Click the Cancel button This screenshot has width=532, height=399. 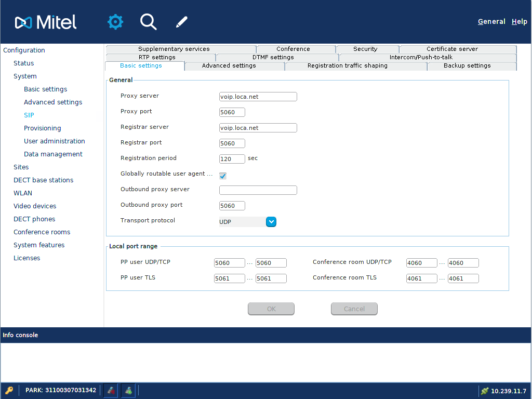(x=354, y=309)
